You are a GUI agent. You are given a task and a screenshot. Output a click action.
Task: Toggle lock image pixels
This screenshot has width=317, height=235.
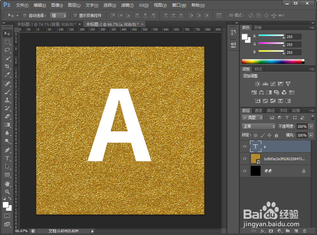(x=262, y=135)
